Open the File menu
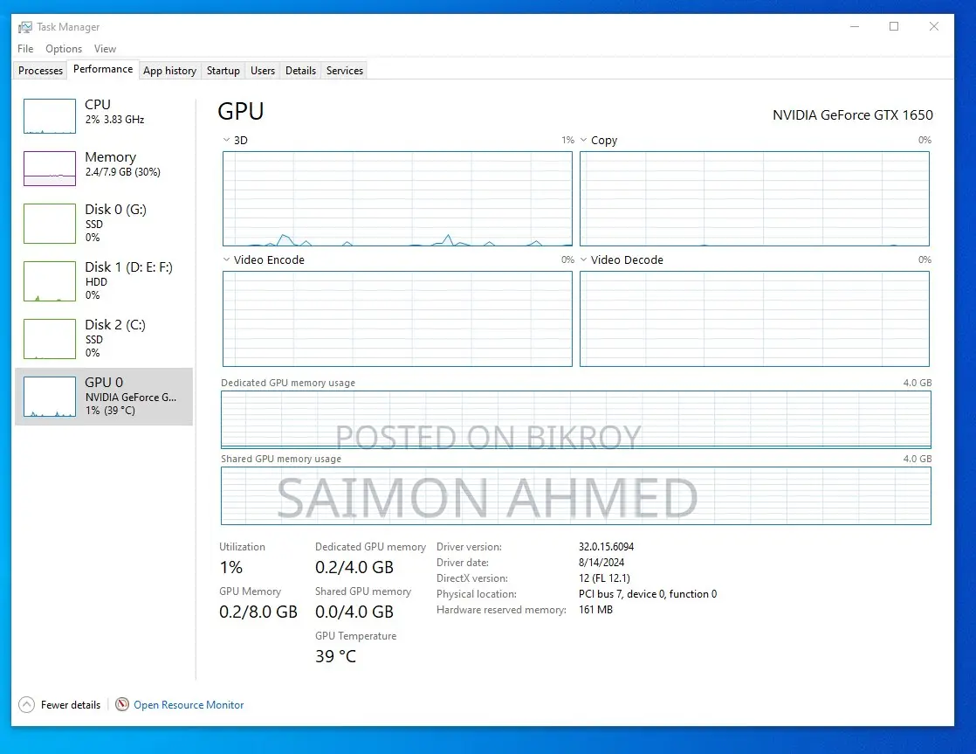Viewport: 976px width, 754px height. tap(25, 49)
